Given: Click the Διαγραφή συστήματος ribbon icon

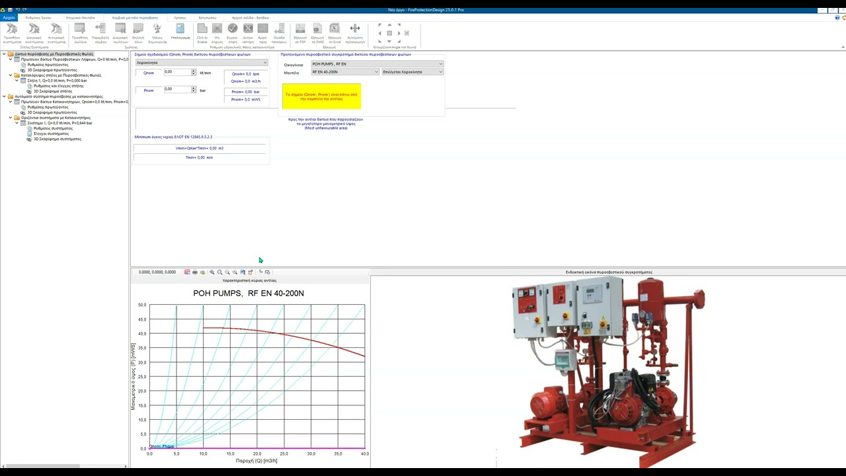Looking at the screenshot, I should tap(34, 28).
